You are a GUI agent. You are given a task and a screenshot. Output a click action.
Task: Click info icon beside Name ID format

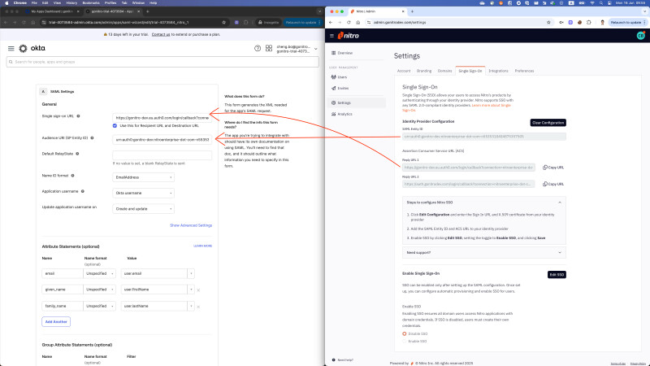coord(72,176)
